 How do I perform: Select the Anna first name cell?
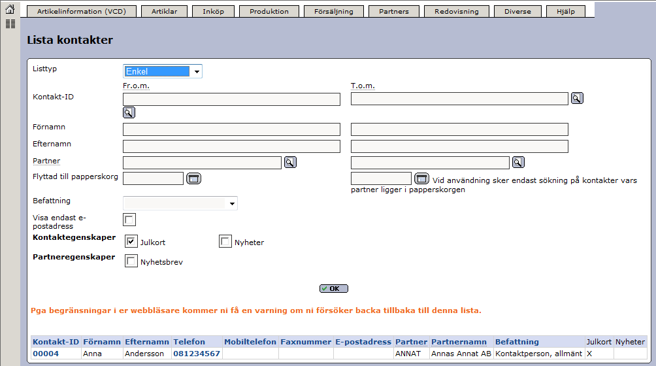(102, 354)
